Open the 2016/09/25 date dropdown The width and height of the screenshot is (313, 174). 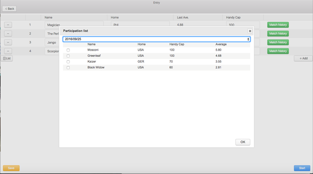157,39
